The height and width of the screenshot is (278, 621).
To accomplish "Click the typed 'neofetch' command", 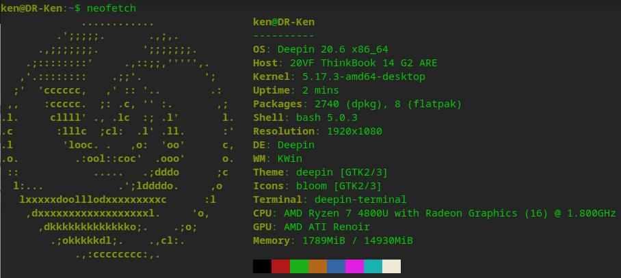I will point(111,8).
